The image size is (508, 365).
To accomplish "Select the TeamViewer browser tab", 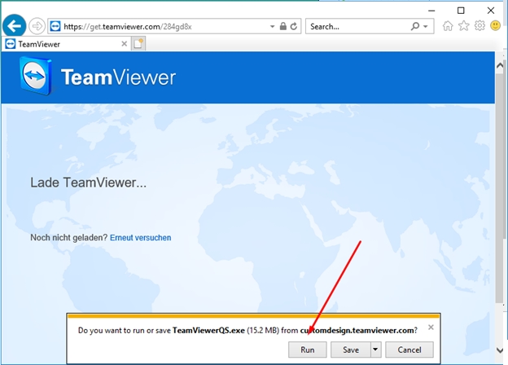I will pos(67,44).
